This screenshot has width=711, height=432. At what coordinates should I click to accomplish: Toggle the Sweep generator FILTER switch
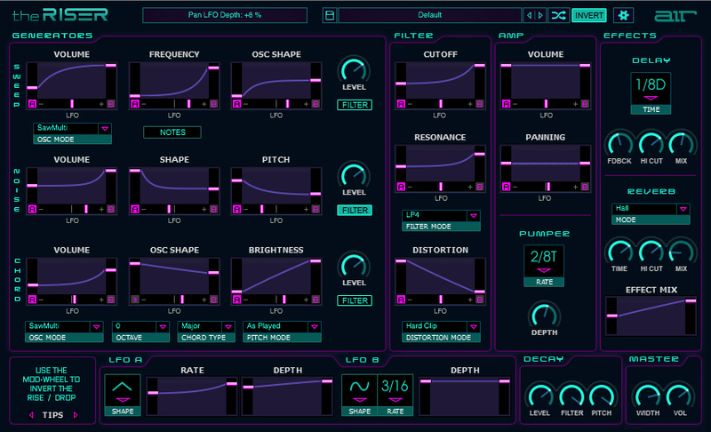(x=355, y=105)
